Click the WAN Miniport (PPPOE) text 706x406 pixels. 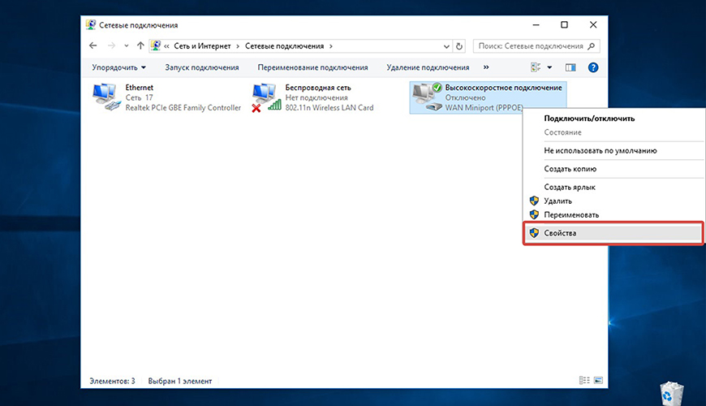click(484, 108)
